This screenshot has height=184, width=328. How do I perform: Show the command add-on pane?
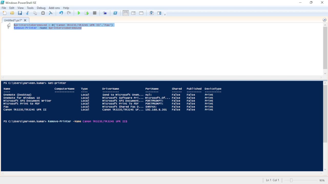pyautogui.click(x=159, y=13)
